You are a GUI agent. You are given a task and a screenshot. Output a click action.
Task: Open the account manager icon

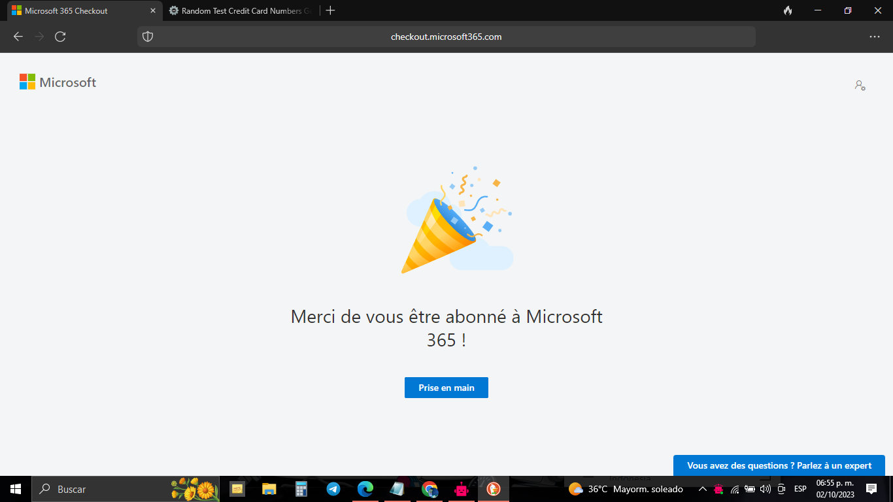(x=860, y=85)
